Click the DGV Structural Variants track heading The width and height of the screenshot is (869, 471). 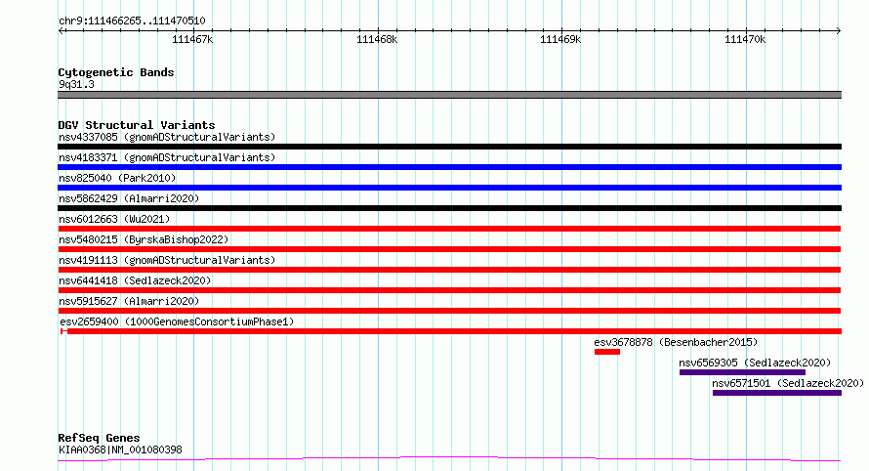pyautogui.click(x=137, y=125)
